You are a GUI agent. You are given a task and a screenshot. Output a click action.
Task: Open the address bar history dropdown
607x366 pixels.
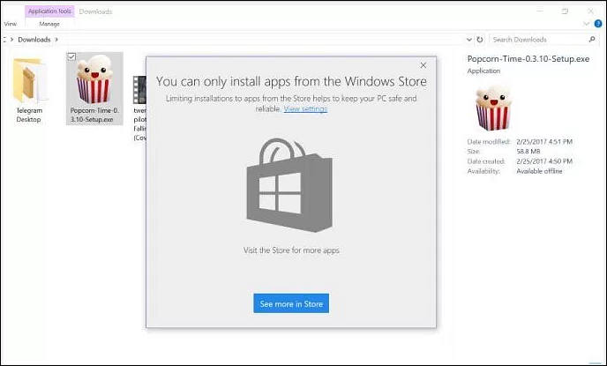click(468, 40)
